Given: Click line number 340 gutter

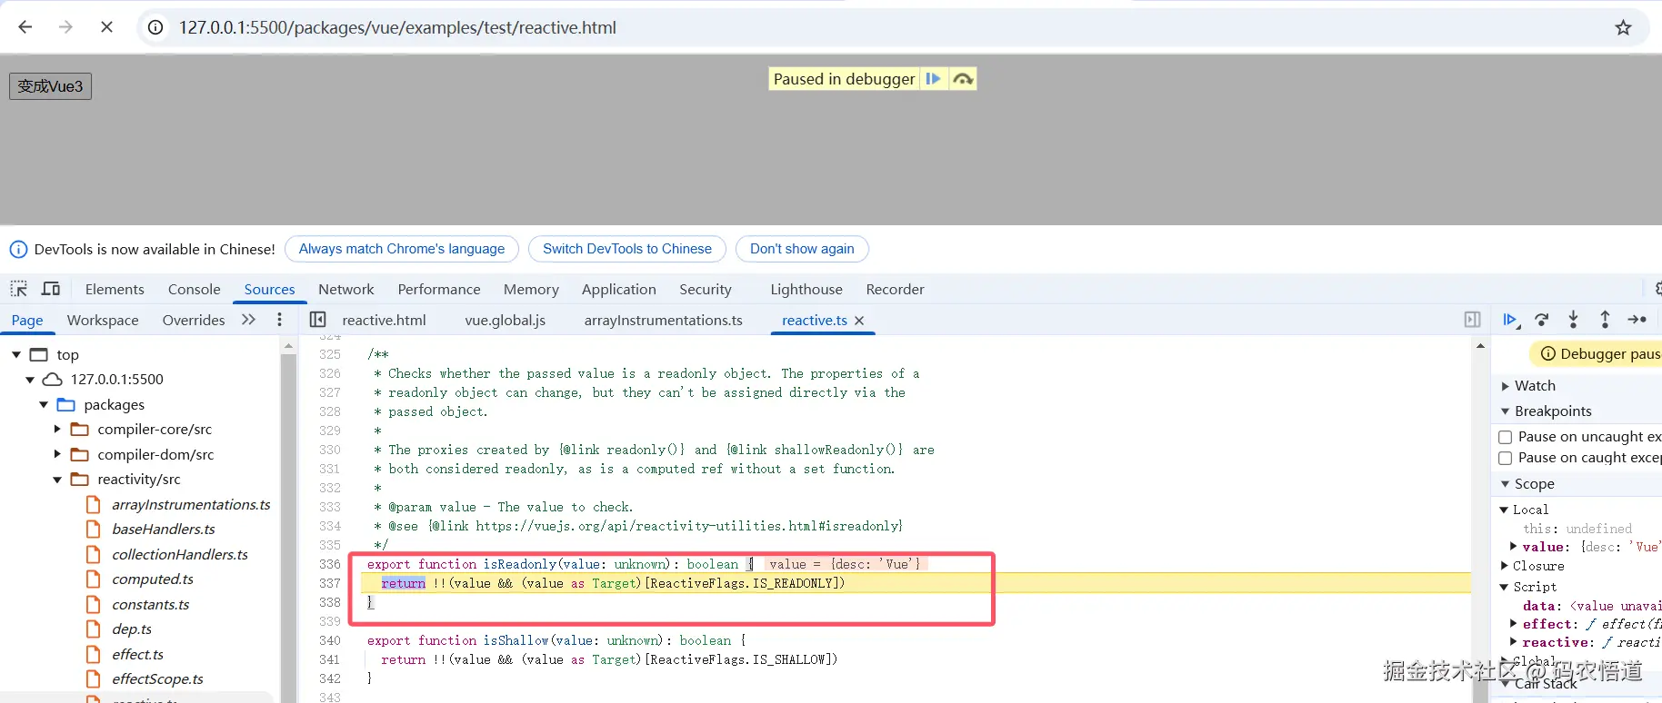Looking at the screenshot, I should [330, 640].
